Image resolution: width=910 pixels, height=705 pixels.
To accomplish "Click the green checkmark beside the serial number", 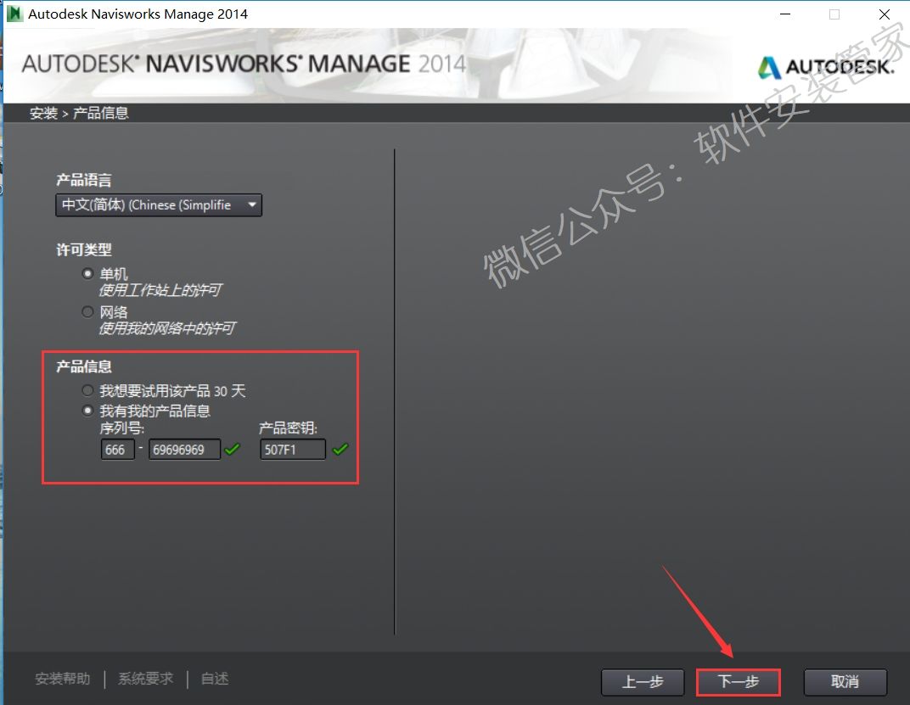I will click(x=232, y=450).
